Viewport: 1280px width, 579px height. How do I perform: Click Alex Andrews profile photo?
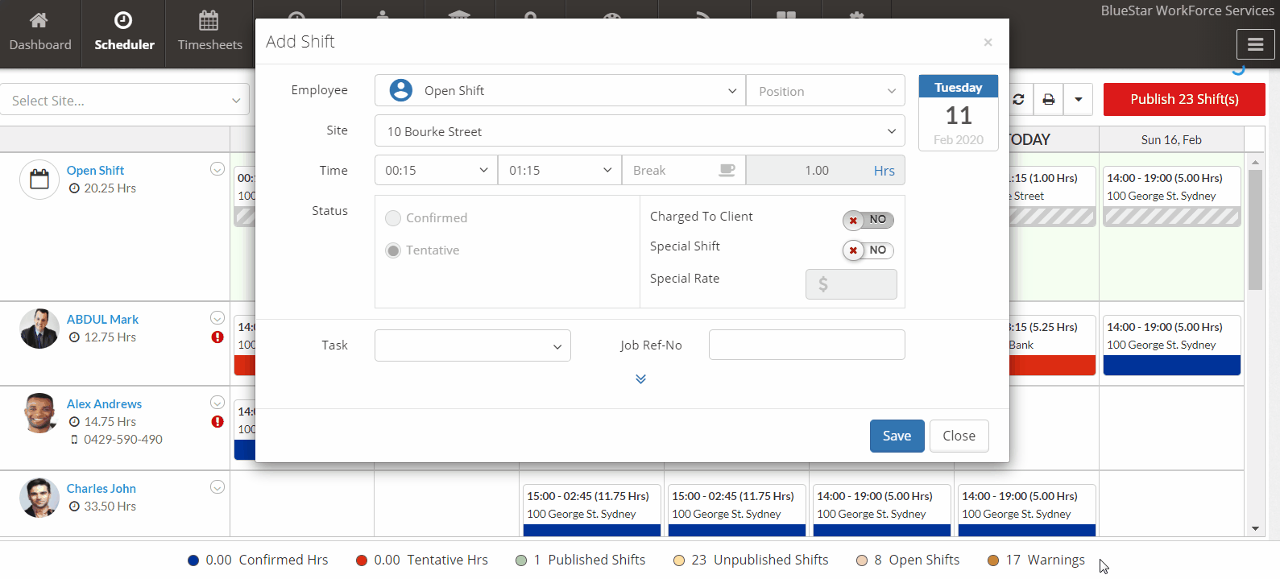tap(39, 413)
